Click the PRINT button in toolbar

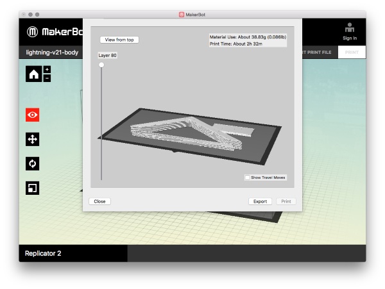pyautogui.click(x=352, y=52)
